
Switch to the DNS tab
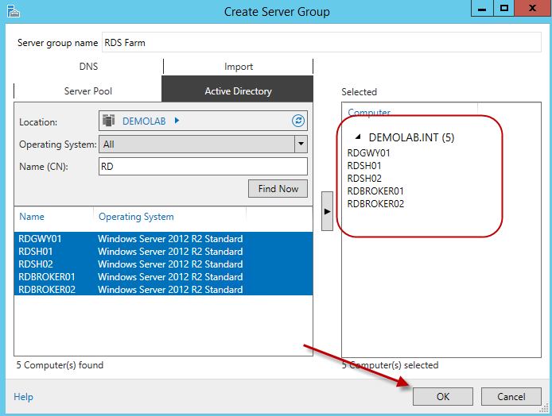point(88,67)
